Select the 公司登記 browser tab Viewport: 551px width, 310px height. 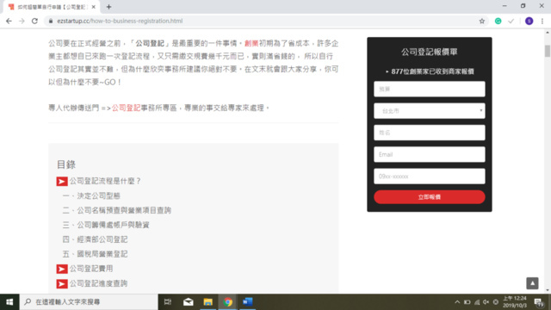(51, 7)
